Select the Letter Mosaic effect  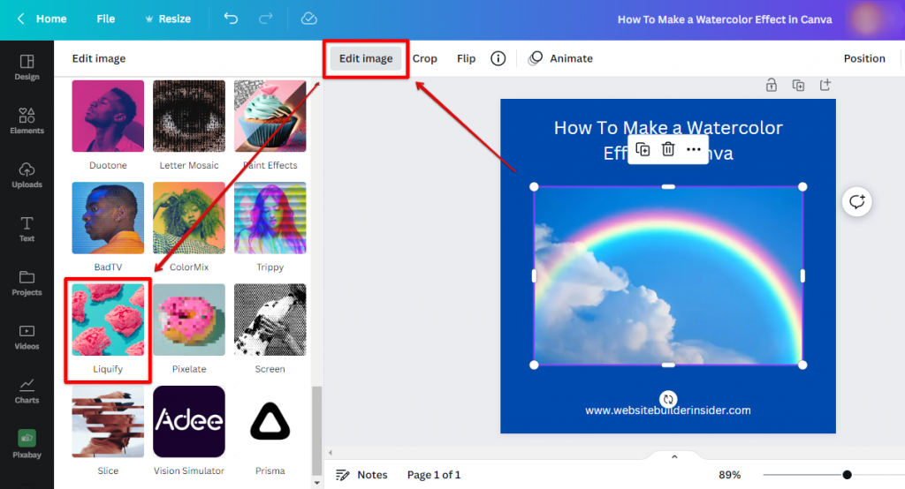point(189,116)
